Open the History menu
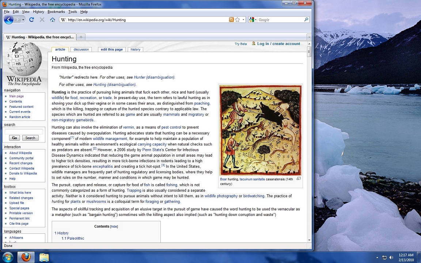This screenshot has width=421, height=263. 38,12
